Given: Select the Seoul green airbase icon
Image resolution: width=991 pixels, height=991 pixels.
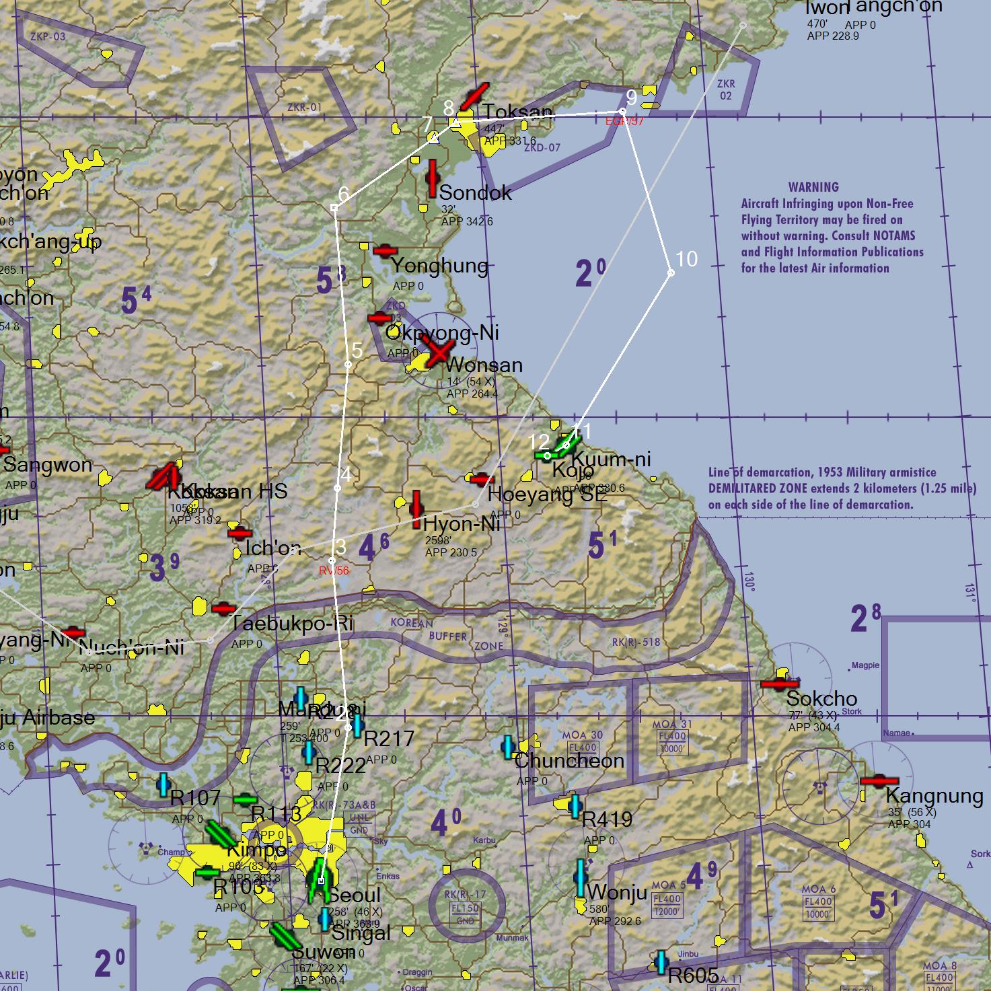Looking at the screenshot, I should coord(318,881).
